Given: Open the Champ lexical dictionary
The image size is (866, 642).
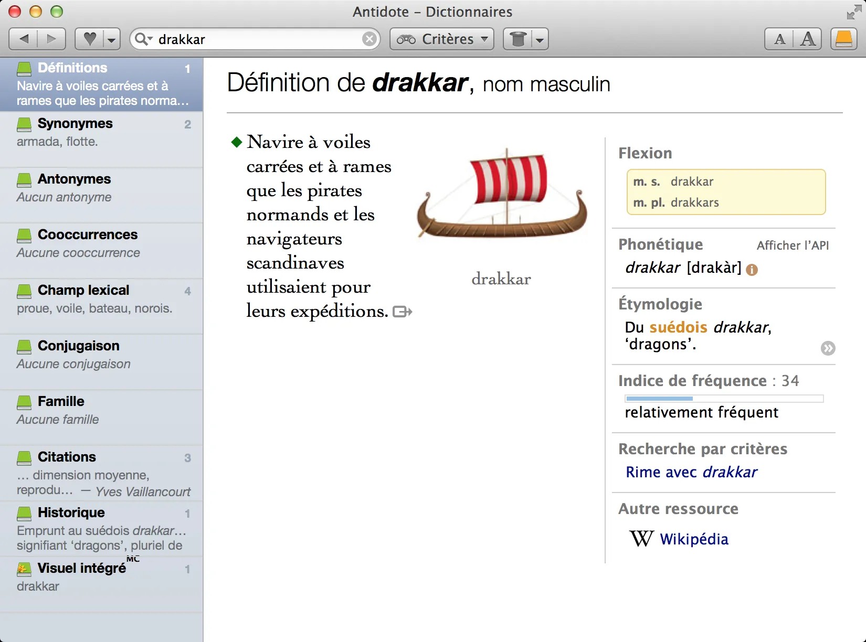Looking at the screenshot, I should [101, 306].
